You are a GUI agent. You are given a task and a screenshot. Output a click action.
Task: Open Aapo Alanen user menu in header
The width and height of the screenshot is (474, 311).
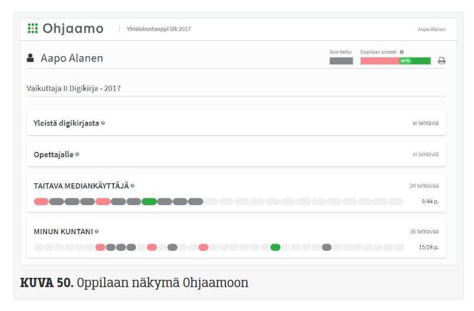pyautogui.click(x=432, y=29)
